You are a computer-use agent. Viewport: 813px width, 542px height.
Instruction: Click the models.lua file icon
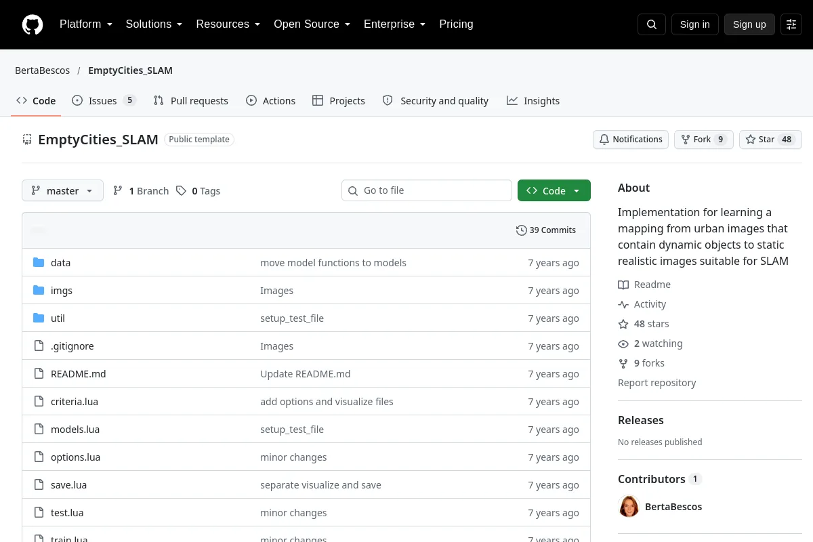point(39,430)
